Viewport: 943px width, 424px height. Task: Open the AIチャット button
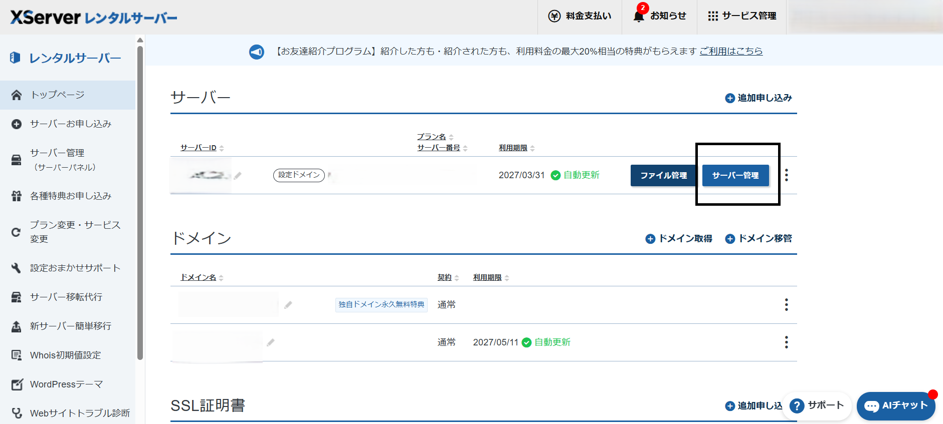[896, 406]
